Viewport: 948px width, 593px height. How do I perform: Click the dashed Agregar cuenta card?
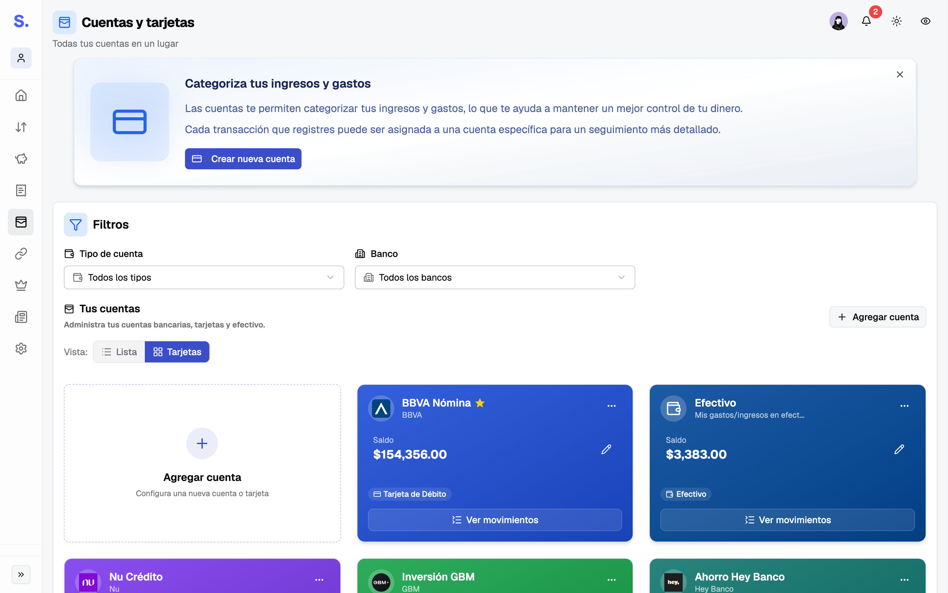point(202,463)
